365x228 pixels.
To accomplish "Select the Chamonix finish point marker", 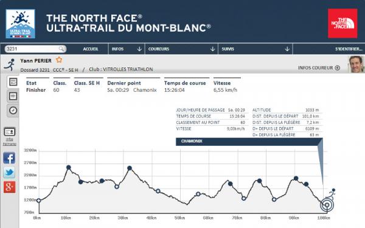I will [327, 205].
